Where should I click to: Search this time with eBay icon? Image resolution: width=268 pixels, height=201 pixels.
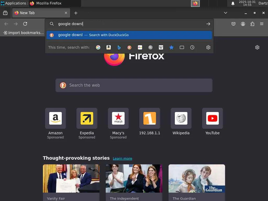pyautogui.click(x=140, y=47)
